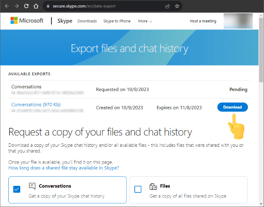Screen dimensions: 264x207
Task: Open the Skype to Phone menu item
Action: [117, 21]
